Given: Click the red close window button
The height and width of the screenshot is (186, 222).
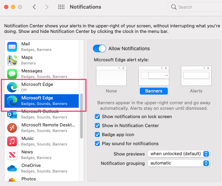Looking at the screenshot, I should click(6, 7).
